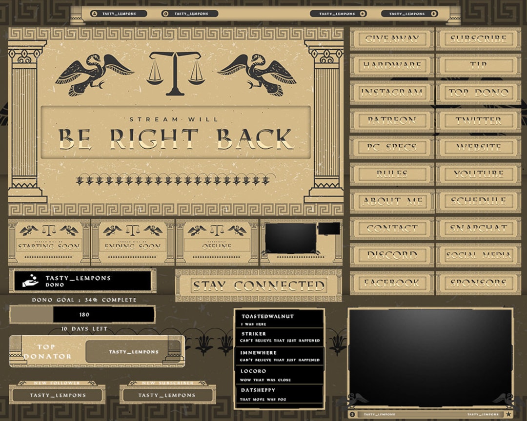Click the dollar sign icon on the bottom stream bar

click(352, 414)
